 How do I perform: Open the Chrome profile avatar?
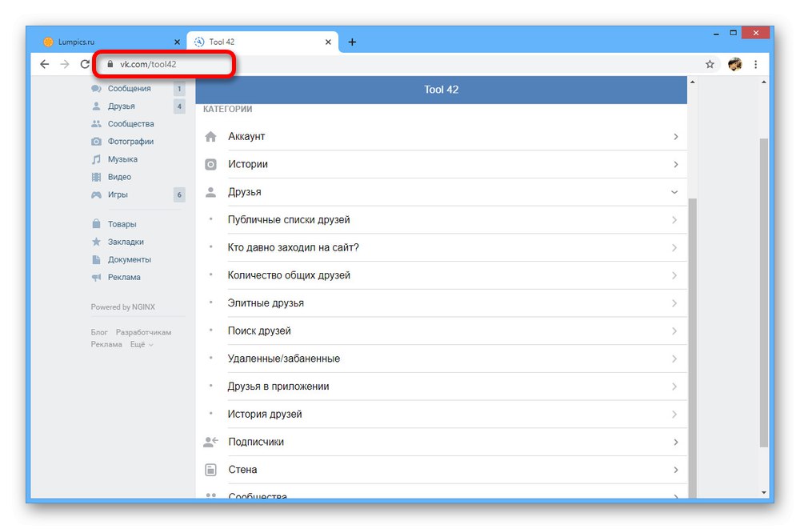click(x=734, y=64)
